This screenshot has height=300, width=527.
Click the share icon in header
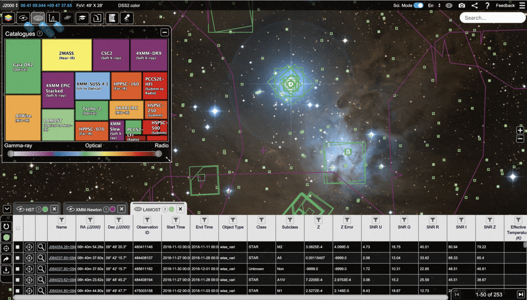tap(474, 6)
